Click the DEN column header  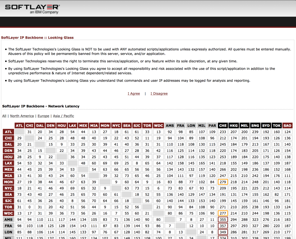(51, 126)
